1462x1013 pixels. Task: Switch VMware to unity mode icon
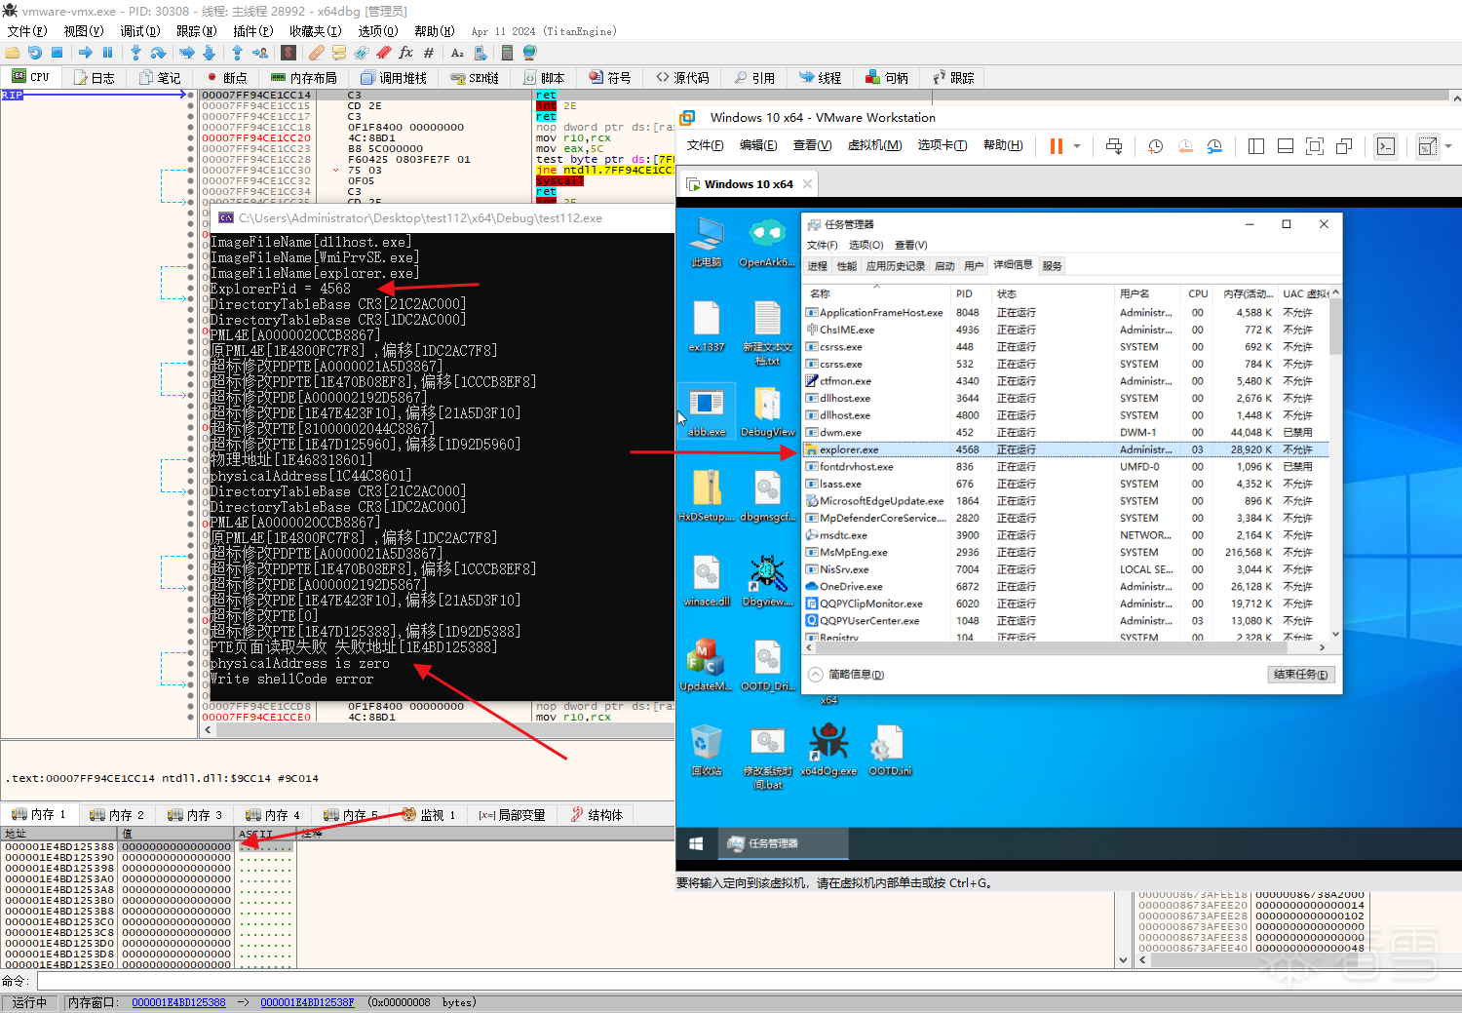pos(1344,146)
